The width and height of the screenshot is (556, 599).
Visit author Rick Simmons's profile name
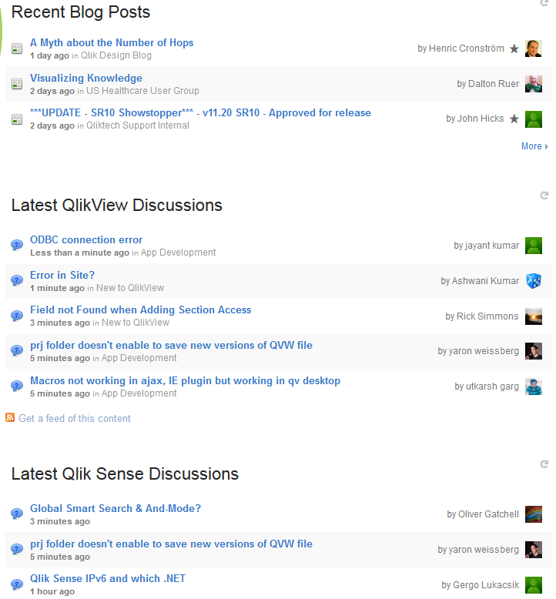pyautogui.click(x=487, y=316)
